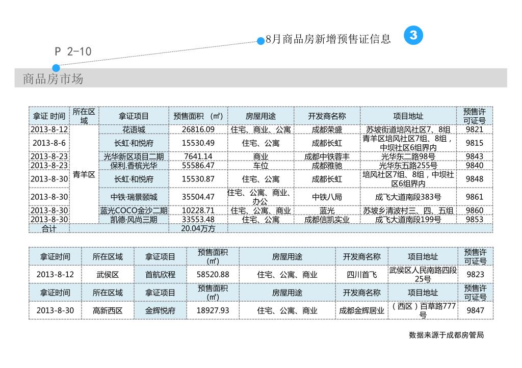Click area value '15530.87'
Image resolution: width=522 pixels, height=368 pixels.
[198, 179]
